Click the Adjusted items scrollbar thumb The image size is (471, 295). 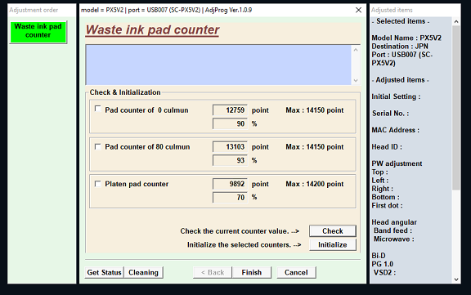[x=456, y=108]
